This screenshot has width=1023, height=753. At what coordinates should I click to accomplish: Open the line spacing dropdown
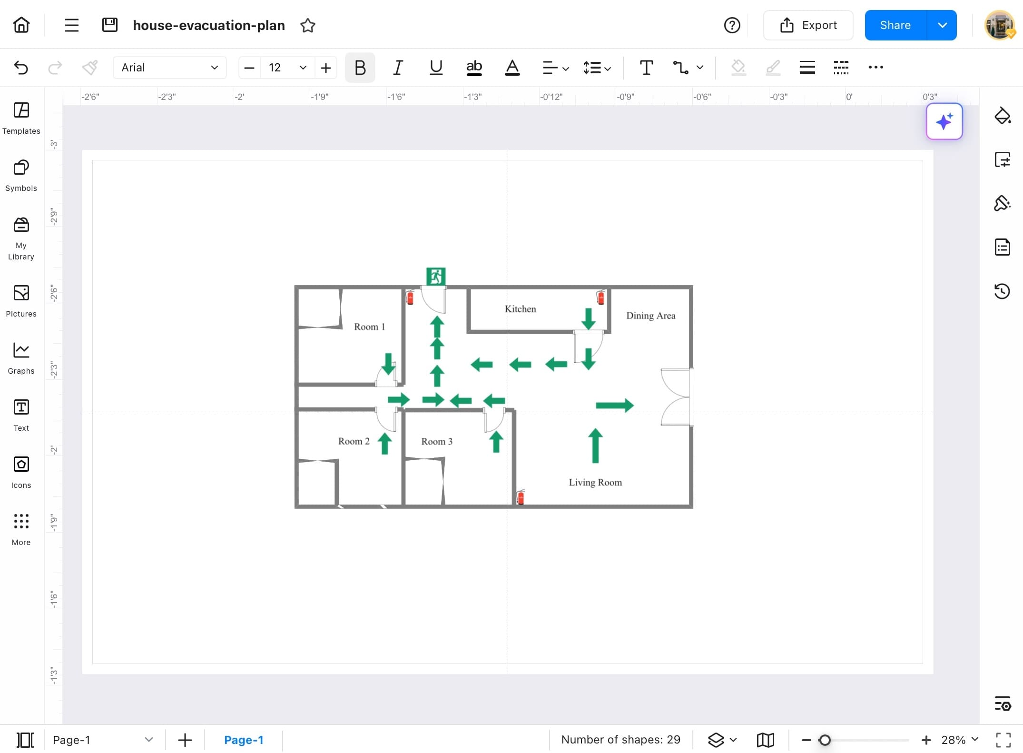(596, 68)
